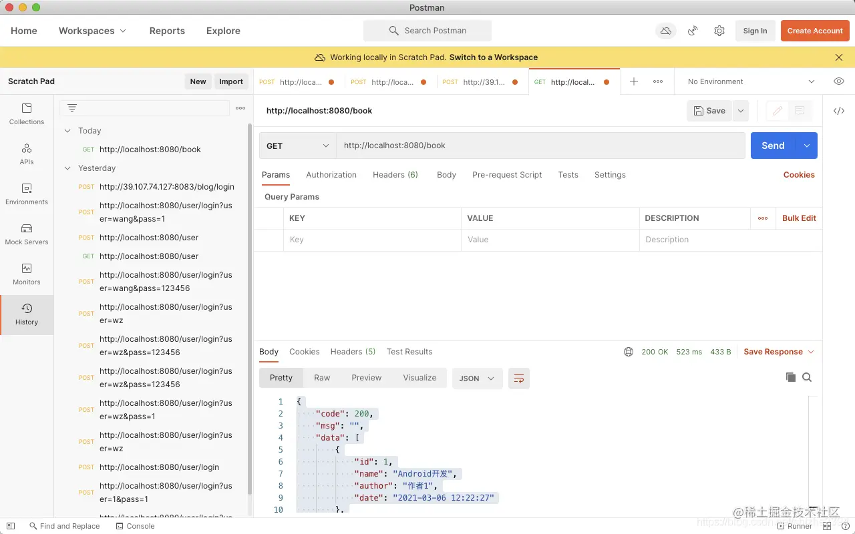The image size is (855, 534).
Task: Click the Switch to a Workspace link
Action: pos(494,57)
